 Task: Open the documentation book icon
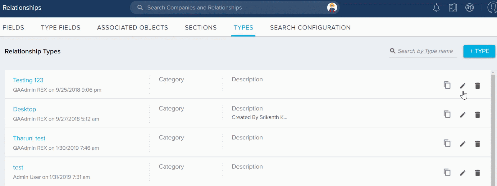click(453, 8)
